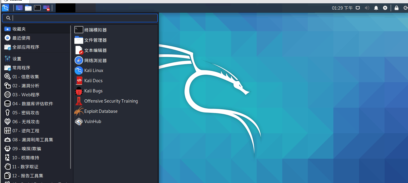Viewport: 408px width, 183px height.
Task: Open VulnHub entry
Action: point(116,121)
